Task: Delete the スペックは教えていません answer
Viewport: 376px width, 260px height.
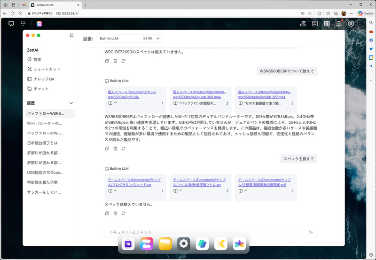Action: click(x=115, y=213)
